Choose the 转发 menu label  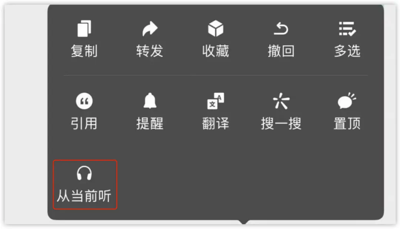tap(150, 51)
